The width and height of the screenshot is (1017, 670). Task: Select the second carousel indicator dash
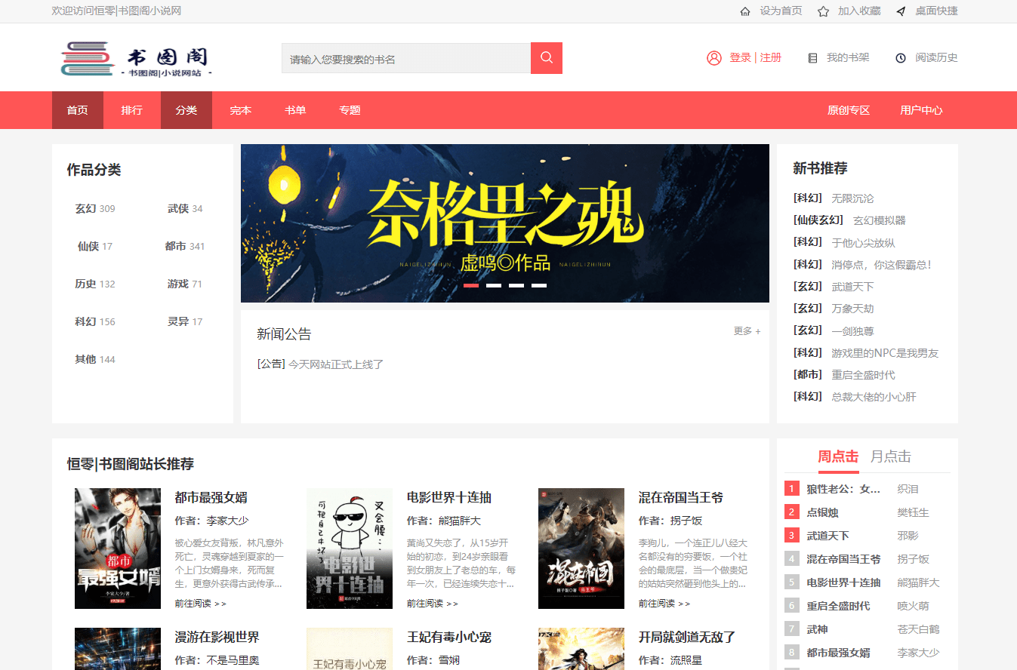pos(494,286)
